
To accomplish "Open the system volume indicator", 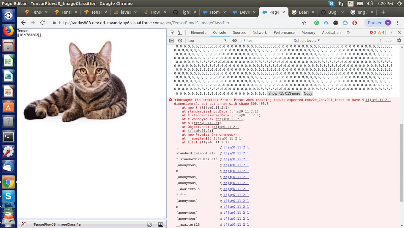I will point(370,4).
